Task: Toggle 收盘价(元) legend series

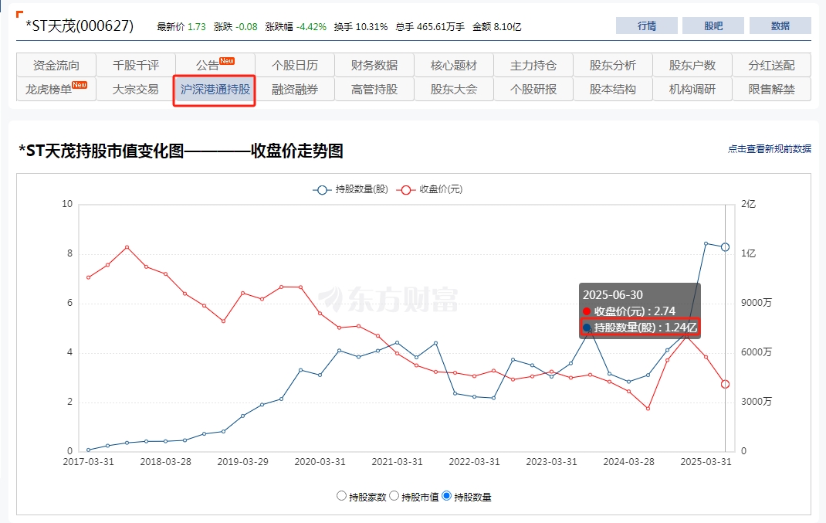Action: click(x=429, y=189)
